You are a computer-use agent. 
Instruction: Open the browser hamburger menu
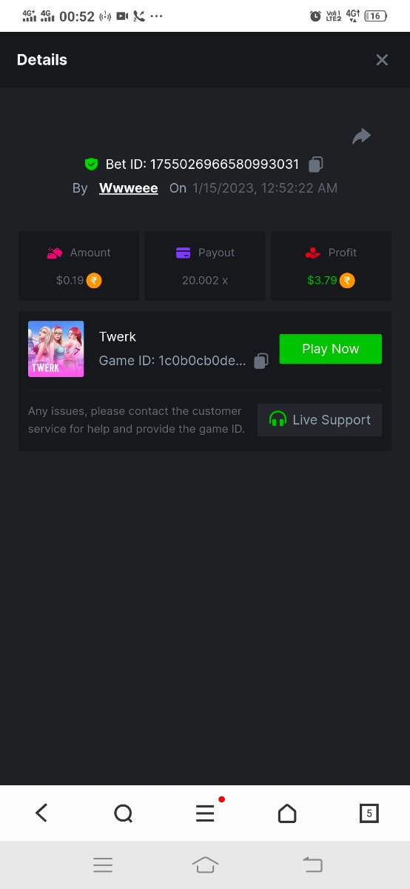point(205,813)
